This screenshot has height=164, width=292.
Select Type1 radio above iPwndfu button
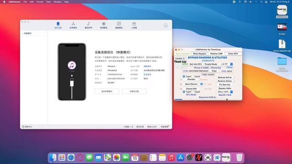(184, 77)
